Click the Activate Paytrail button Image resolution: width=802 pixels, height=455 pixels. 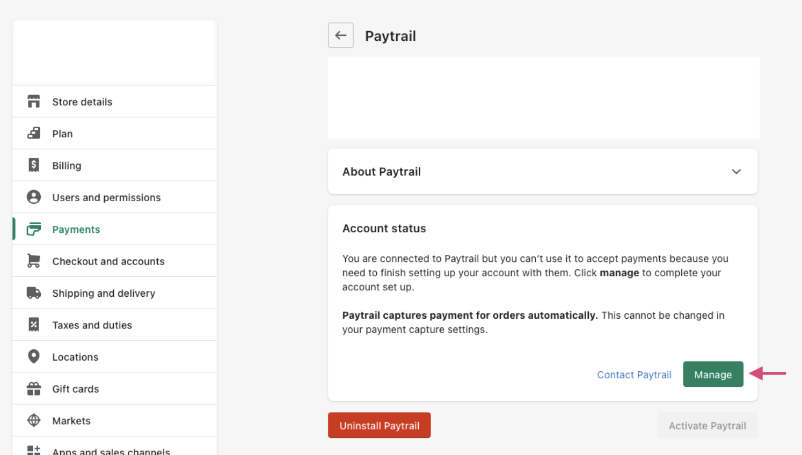click(x=707, y=425)
